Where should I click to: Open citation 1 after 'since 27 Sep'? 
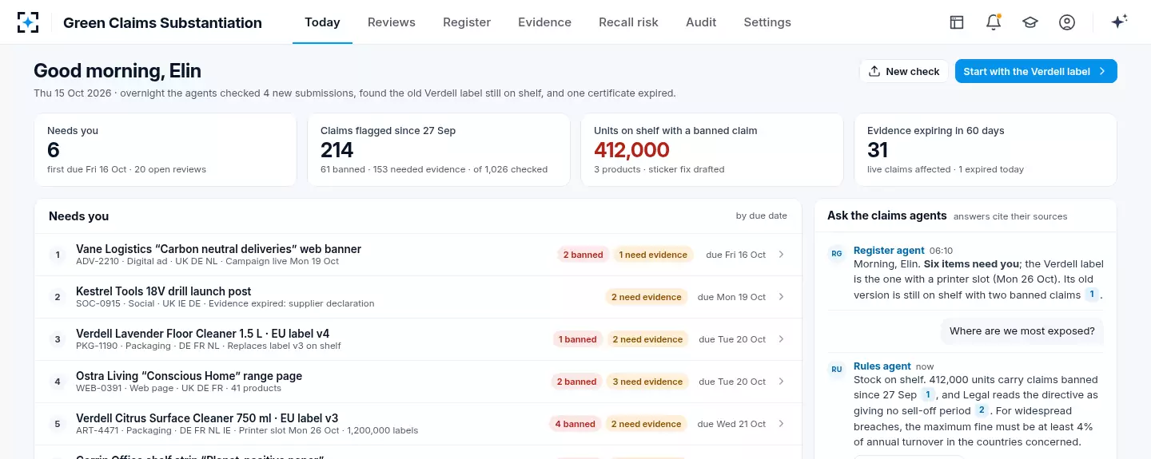pyautogui.click(x=928, y=394)
